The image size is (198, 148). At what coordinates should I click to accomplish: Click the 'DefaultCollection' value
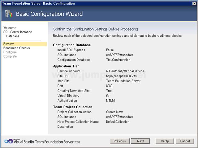tap(118, 122)
